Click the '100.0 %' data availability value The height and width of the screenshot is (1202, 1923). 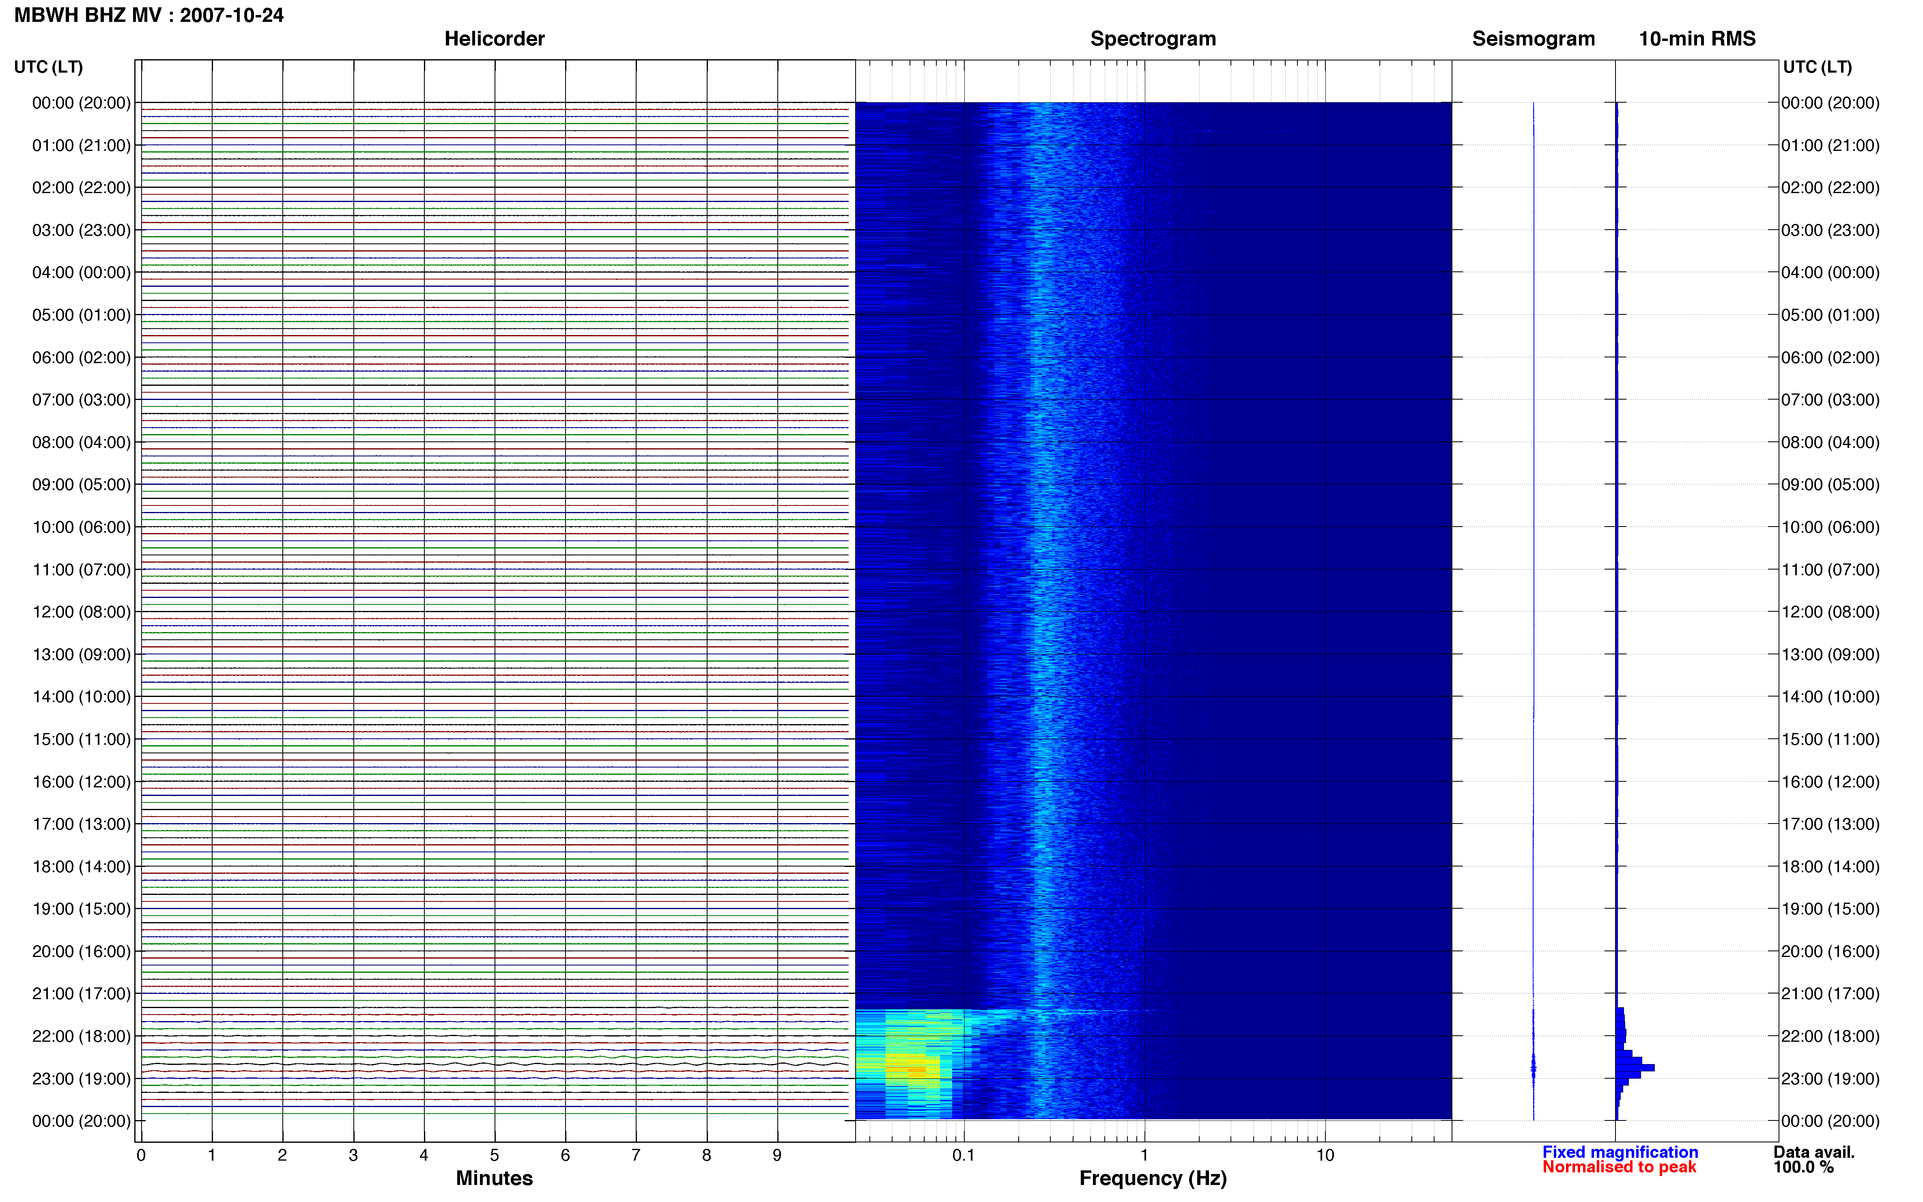[x=1804, y=1167]
